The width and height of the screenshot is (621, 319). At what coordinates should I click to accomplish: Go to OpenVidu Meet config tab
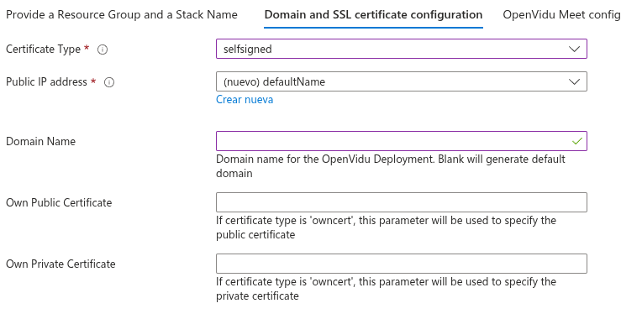coord(561,14)
